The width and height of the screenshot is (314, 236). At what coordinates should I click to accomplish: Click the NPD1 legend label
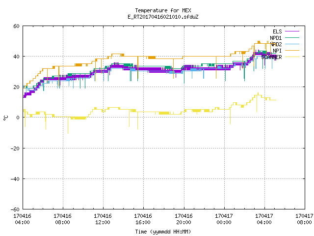click(x=276, y=38)
